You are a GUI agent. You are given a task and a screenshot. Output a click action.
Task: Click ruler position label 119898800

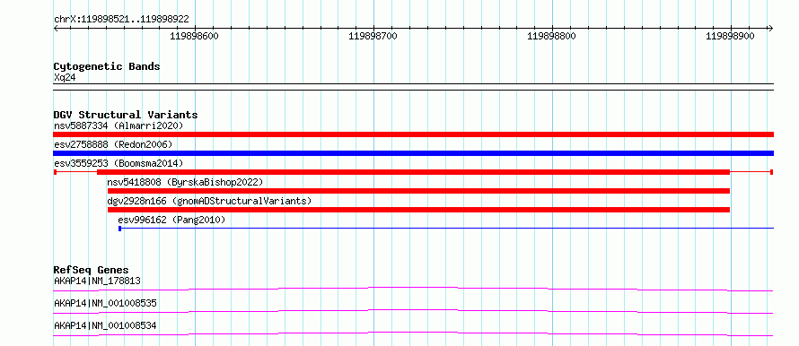(551, 36)
